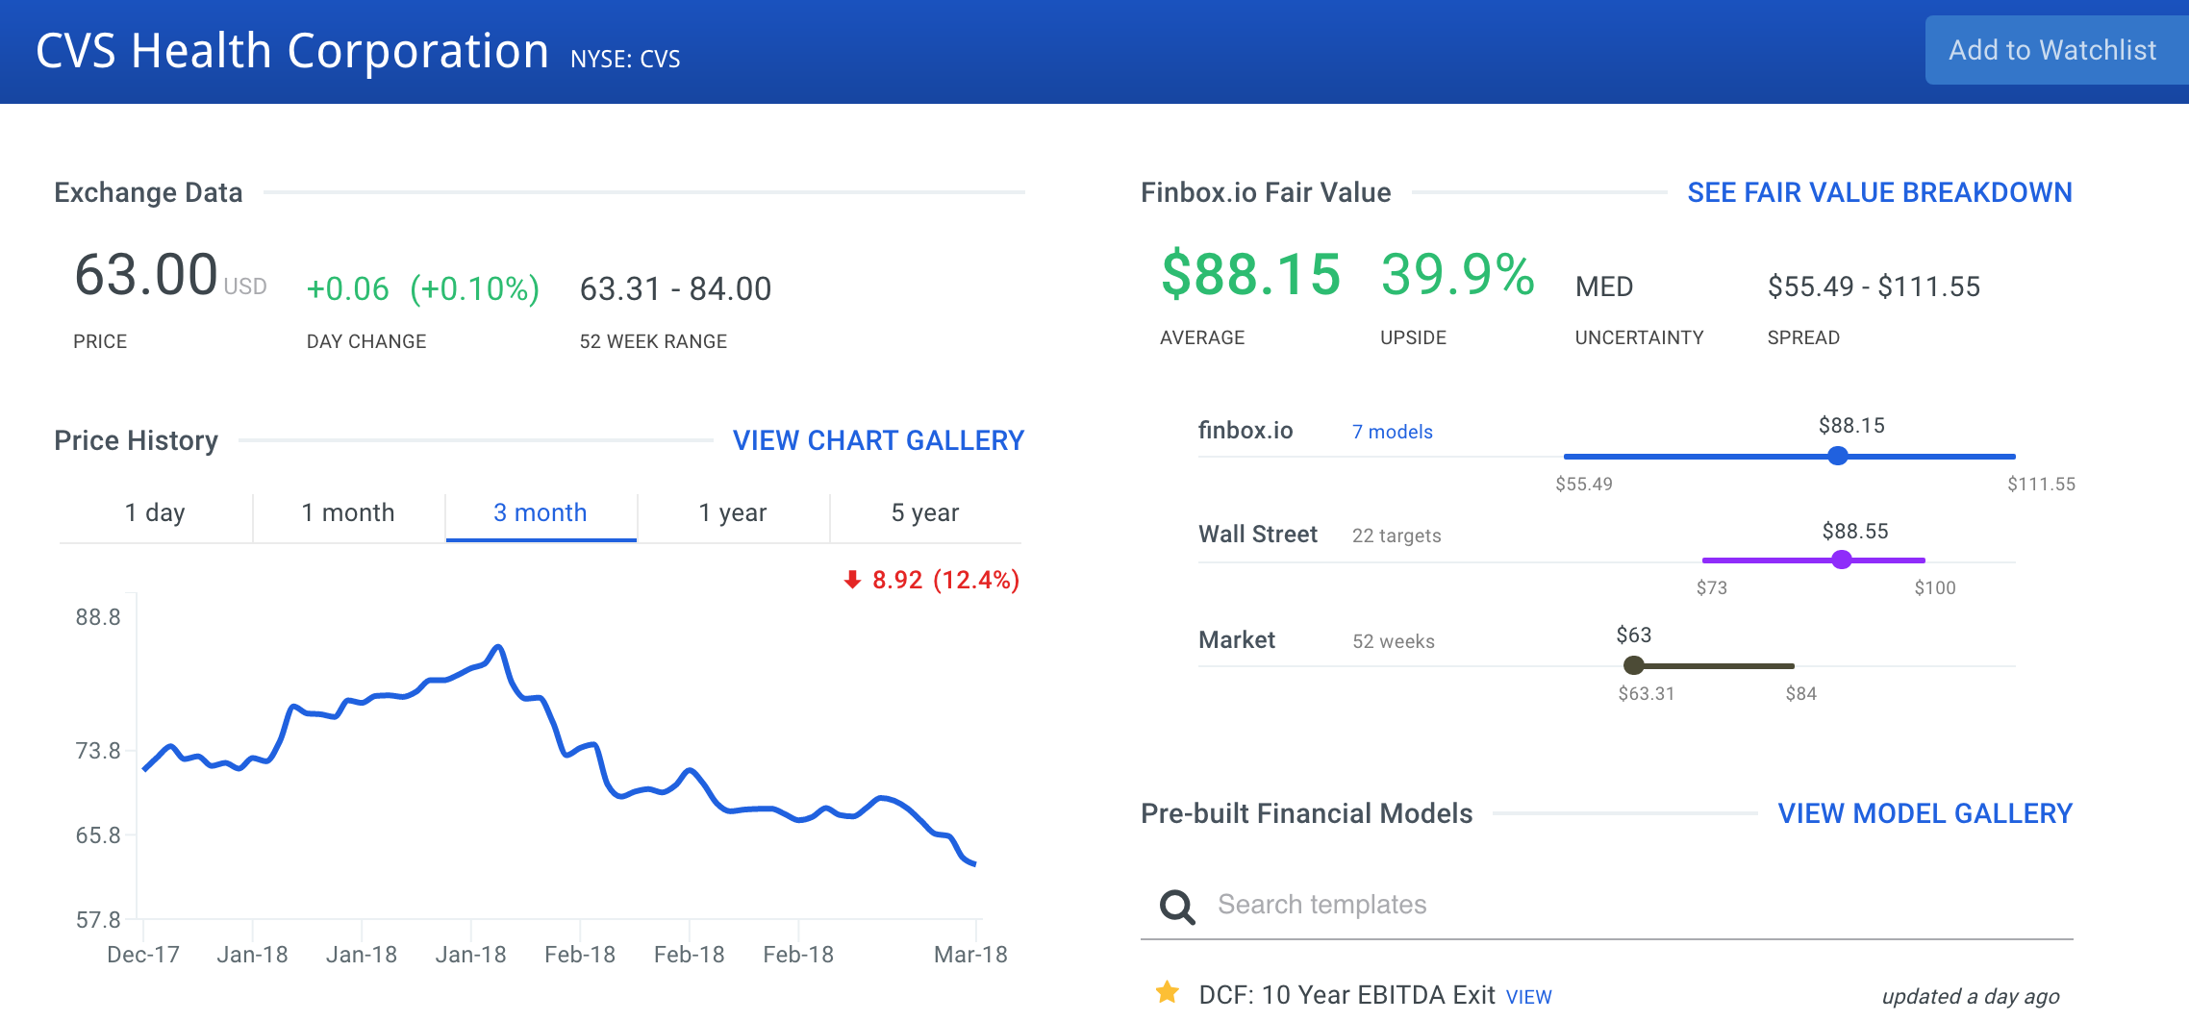Switch to the 1 month tab
2189x1021 pixels.
tap(348, 513)
